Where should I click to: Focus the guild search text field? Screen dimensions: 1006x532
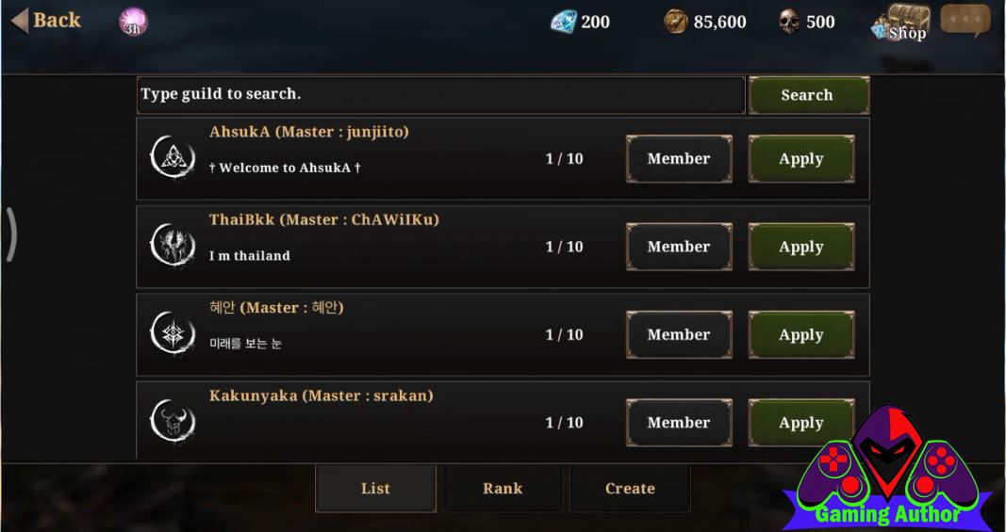[440, 95]
